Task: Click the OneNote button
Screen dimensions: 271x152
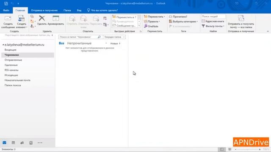Action: (x=151, y=26)
